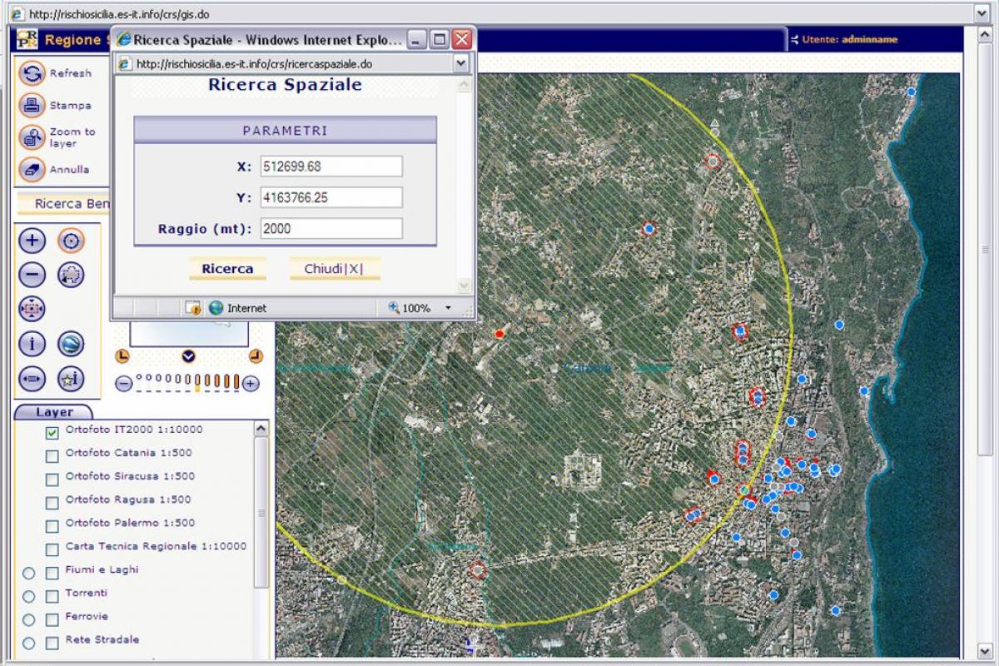The height and width of the screenshot is (666, 999).
Task: Click the Internet zone globe icon
Action: click(216, 308)
